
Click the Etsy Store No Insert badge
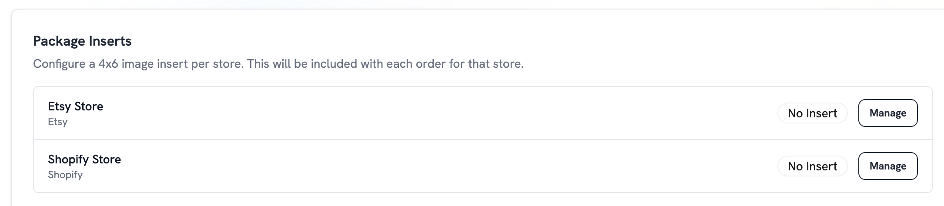[x=812, y=113]
